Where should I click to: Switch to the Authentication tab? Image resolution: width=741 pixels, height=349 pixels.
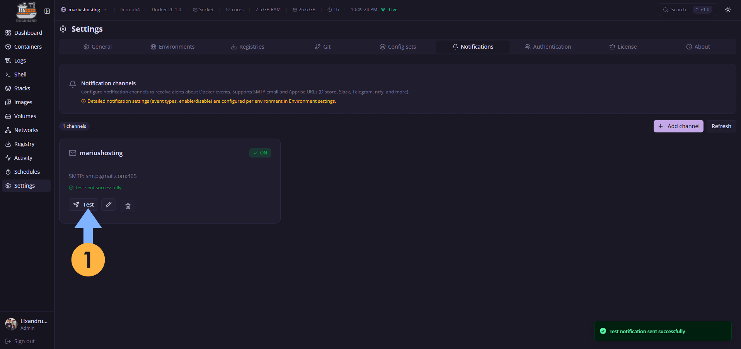tap(548, 47)
